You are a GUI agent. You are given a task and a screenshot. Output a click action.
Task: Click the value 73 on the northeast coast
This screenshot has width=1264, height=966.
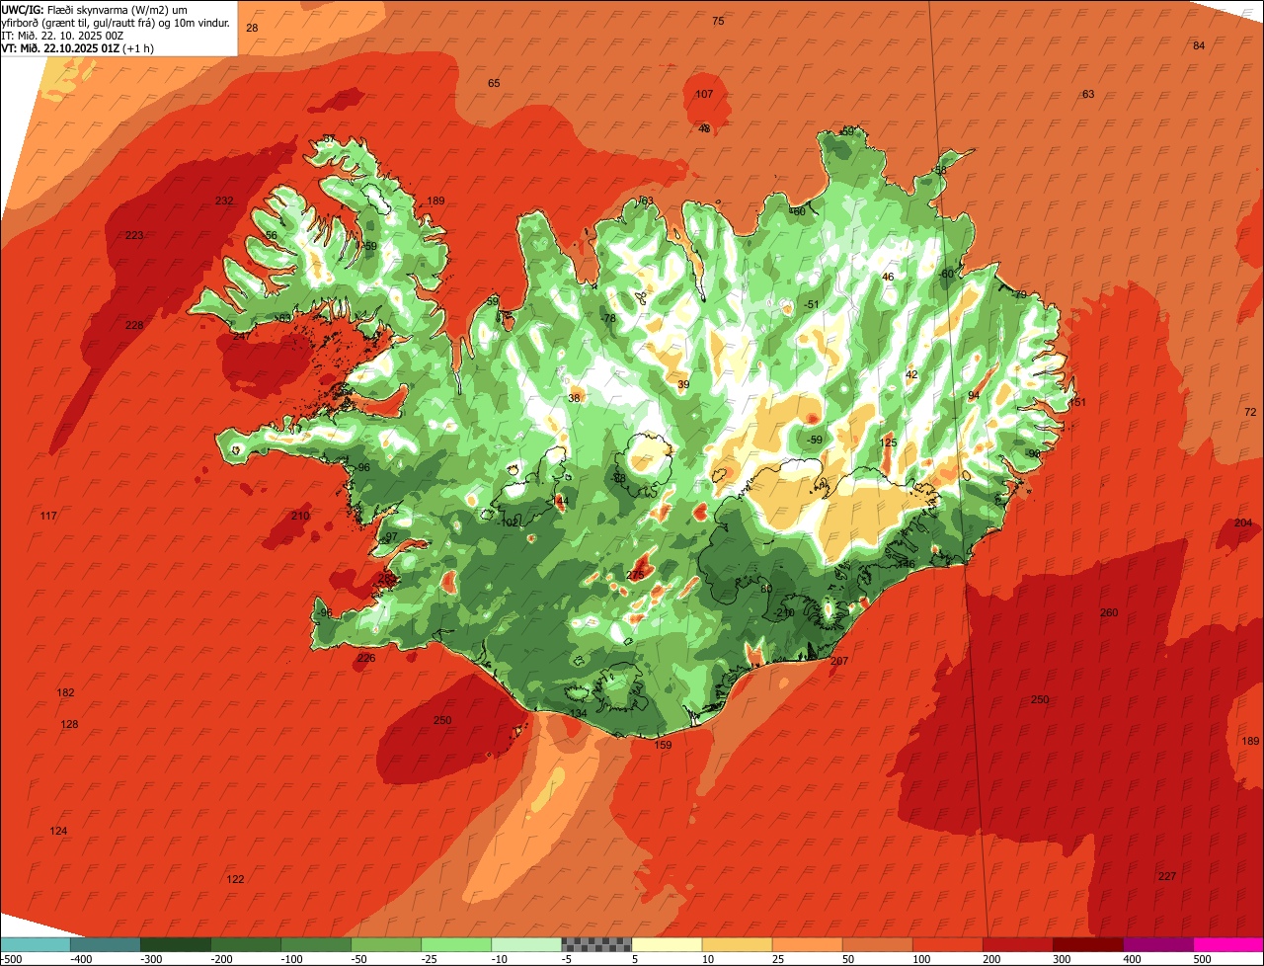(1020, 294)
